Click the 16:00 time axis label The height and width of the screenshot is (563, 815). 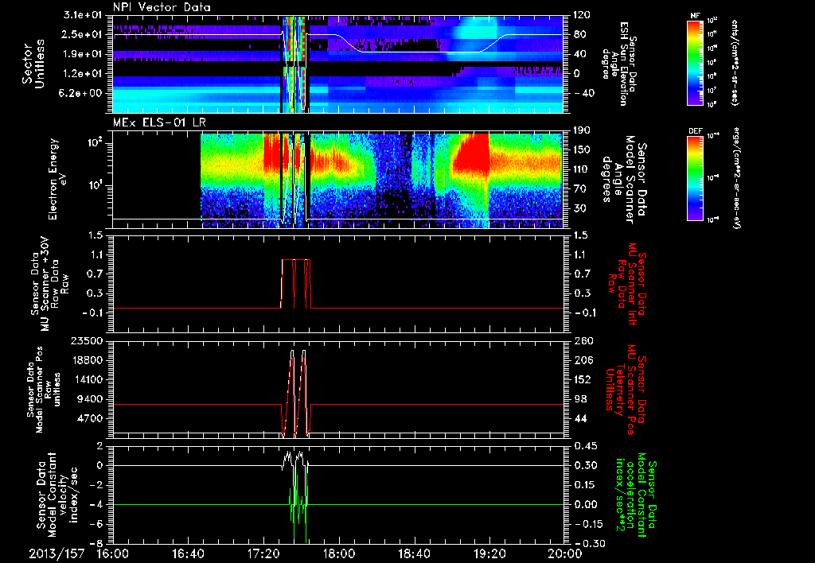tap(113, 553)
